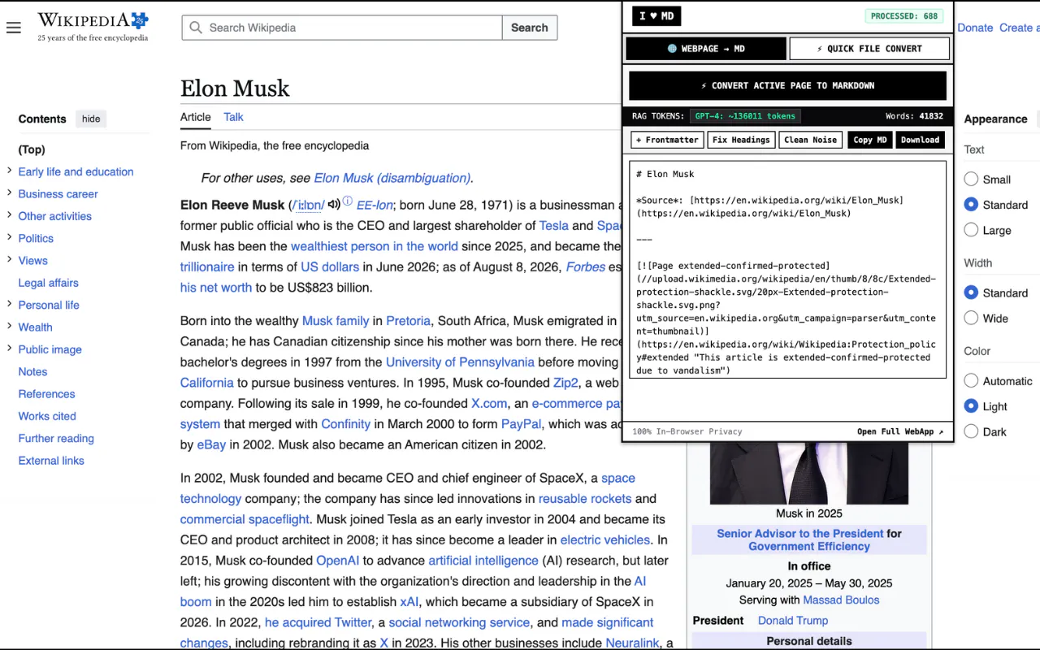Click the Wikipedia logo

click(93, 27)
